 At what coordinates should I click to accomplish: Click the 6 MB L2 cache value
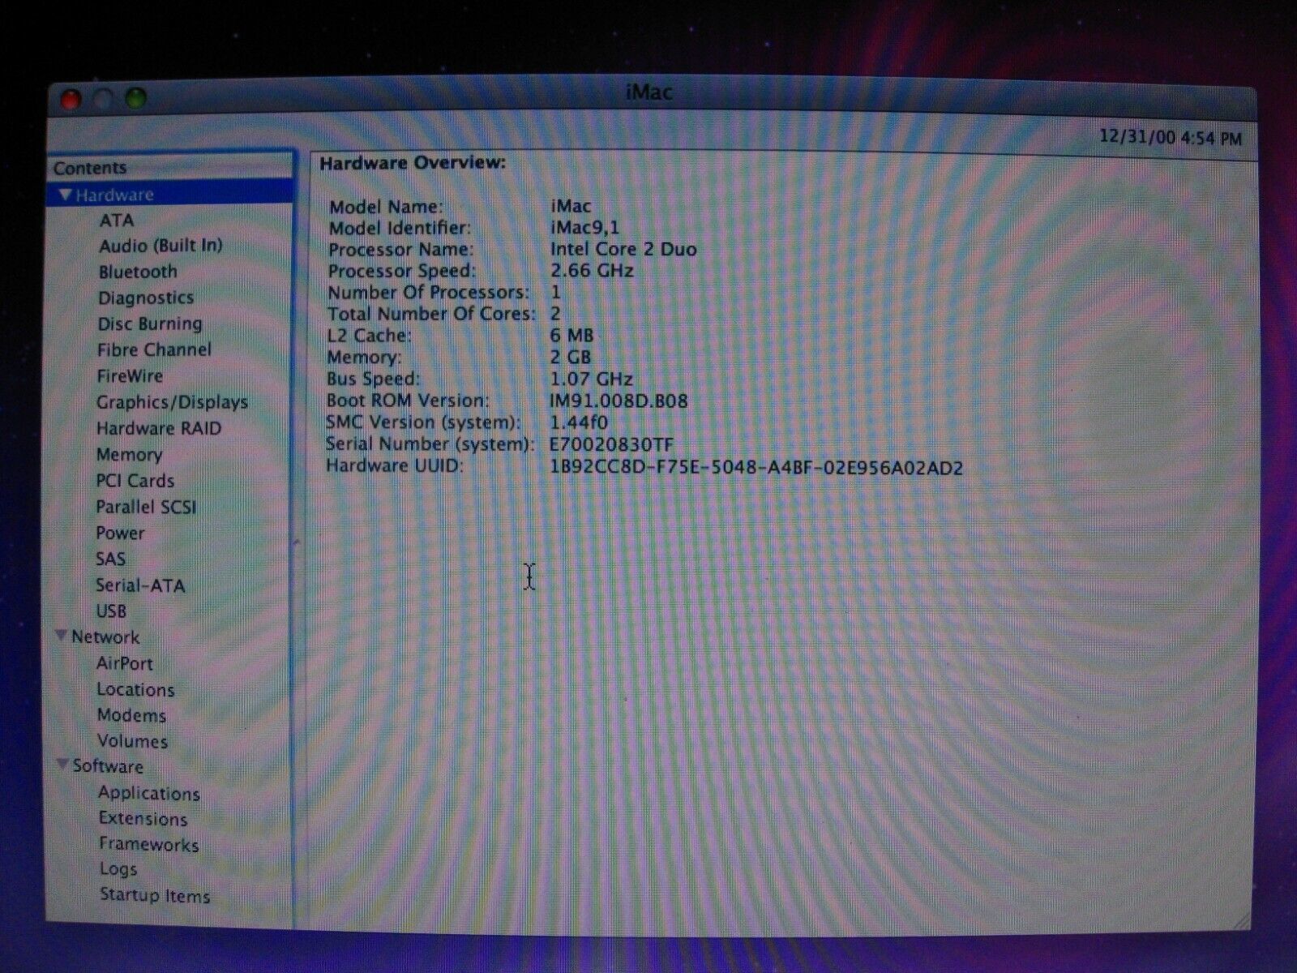tap(571, 336)
